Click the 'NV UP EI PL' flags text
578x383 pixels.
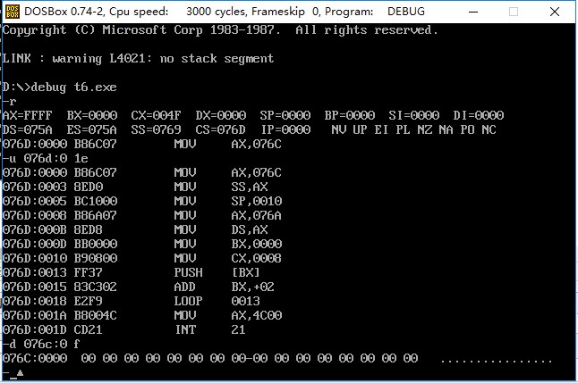tap(370, 129)
